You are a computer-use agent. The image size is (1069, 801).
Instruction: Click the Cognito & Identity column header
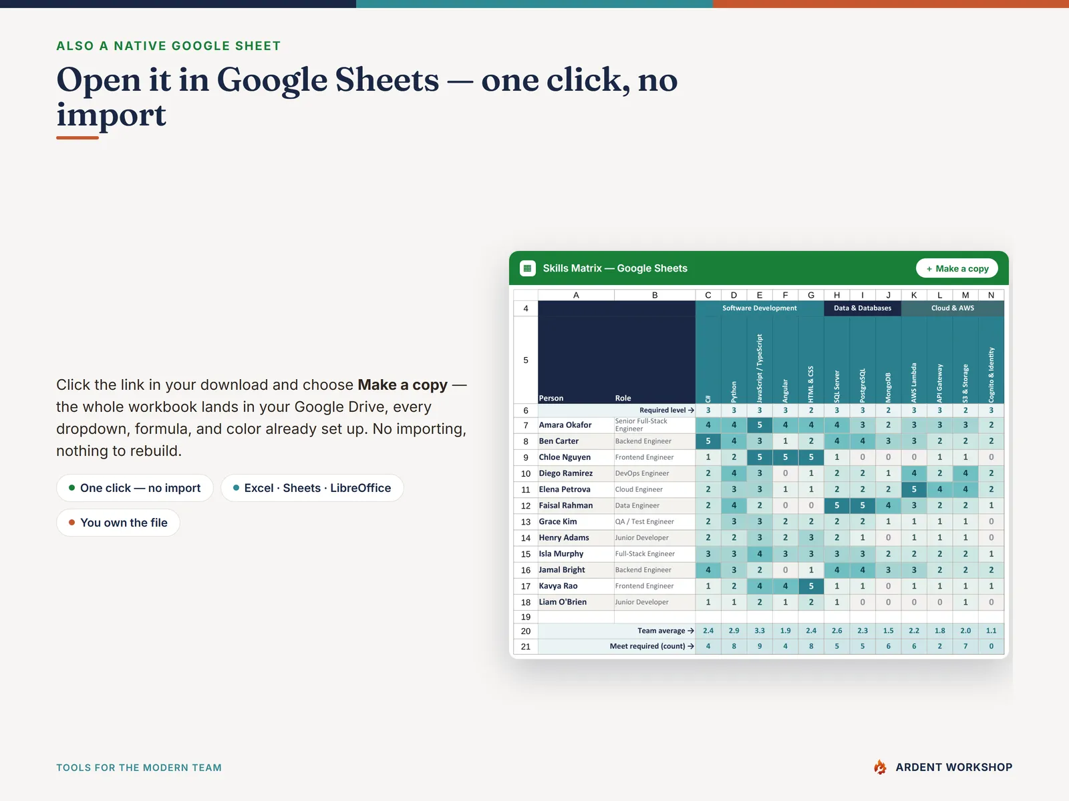point(991,360)
